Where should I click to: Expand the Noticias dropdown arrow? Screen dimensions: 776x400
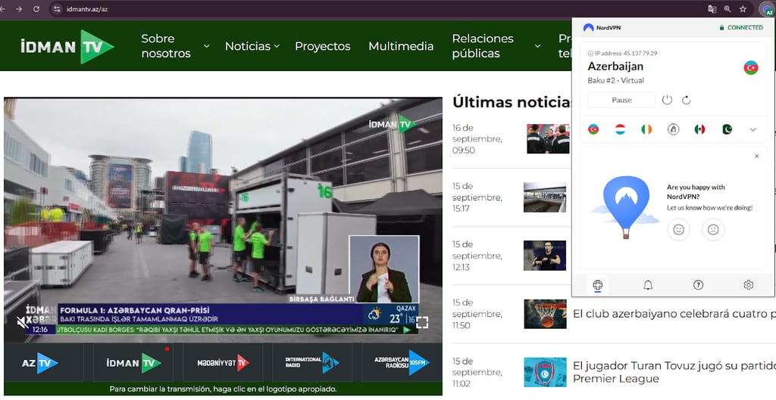click(x=277, y=46)
